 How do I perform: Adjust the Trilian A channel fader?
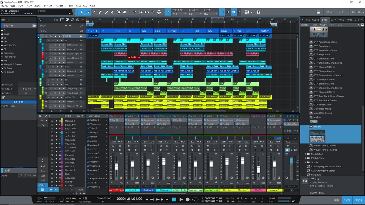(164, 162)
